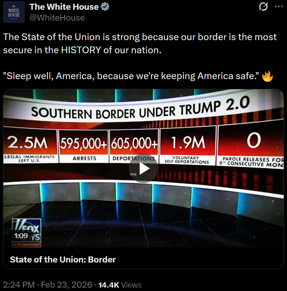
Task: Play the State of the Union video
Action: pos(143,168)
